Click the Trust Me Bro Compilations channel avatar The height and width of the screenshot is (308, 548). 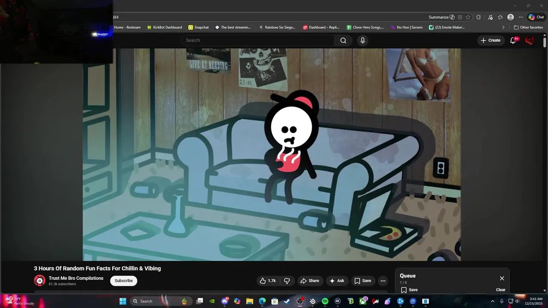click(x=40, y=281)
